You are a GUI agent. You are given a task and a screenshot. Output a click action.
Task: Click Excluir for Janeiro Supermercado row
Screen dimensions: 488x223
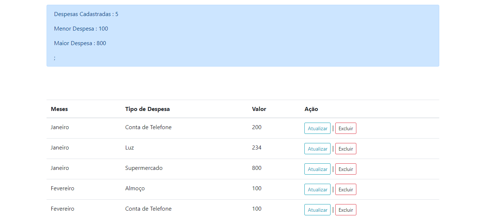[x=345, y=169]
